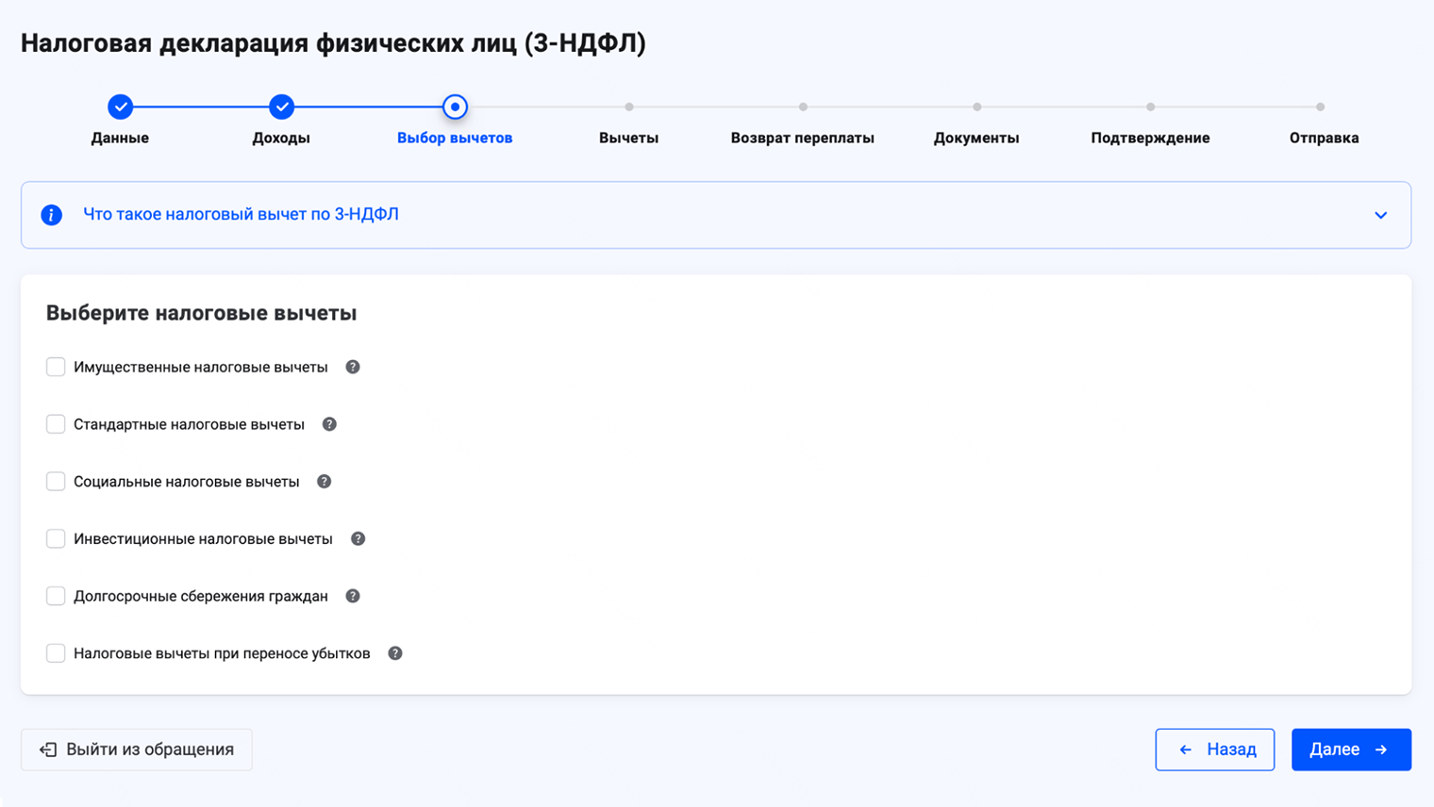Viewport: 1434px width, 807px height.
Task: Tick the Социальные налоговые вычеты checkbox
Action: click(x=56, y=482)
